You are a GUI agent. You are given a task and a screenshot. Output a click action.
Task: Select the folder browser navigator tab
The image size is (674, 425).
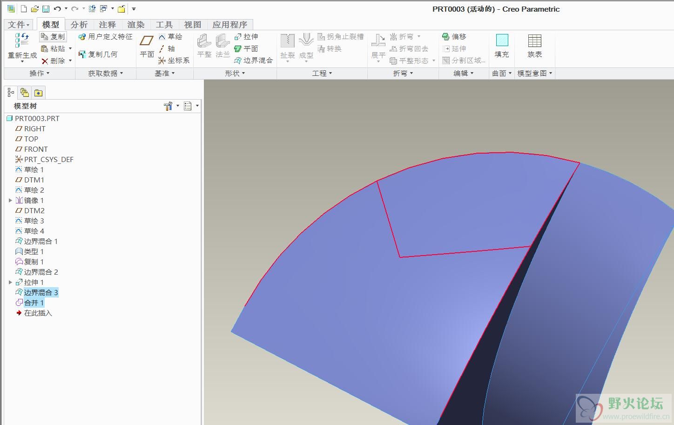pyautogui.click(x=25, y=93)
